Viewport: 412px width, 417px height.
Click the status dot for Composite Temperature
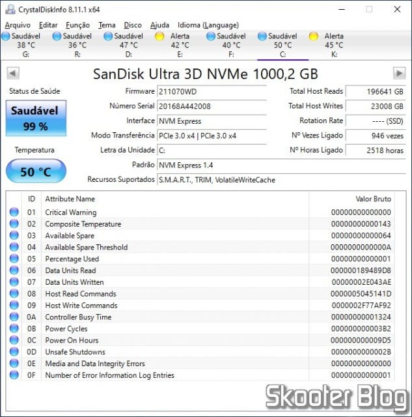pyautogui.click(x=14, y=223)
